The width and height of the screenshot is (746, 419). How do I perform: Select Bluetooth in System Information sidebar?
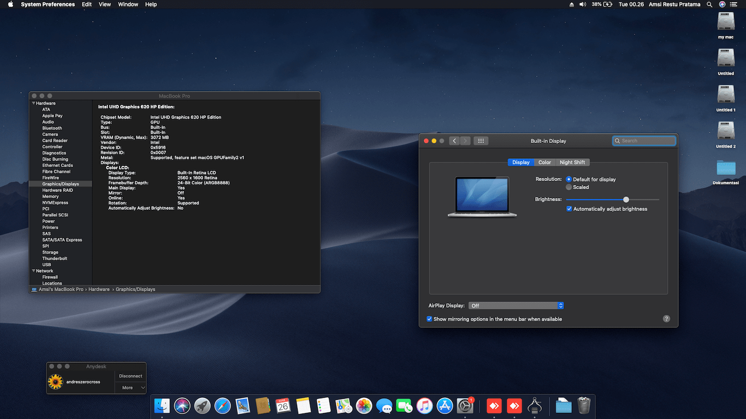(52, 128)
